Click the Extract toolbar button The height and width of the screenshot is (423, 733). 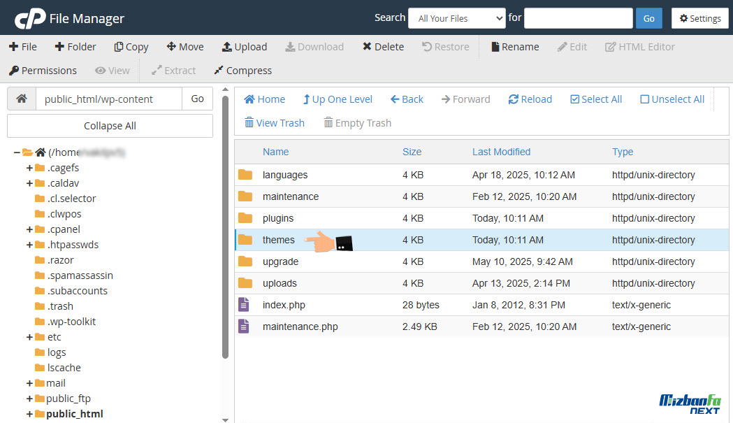173,71
